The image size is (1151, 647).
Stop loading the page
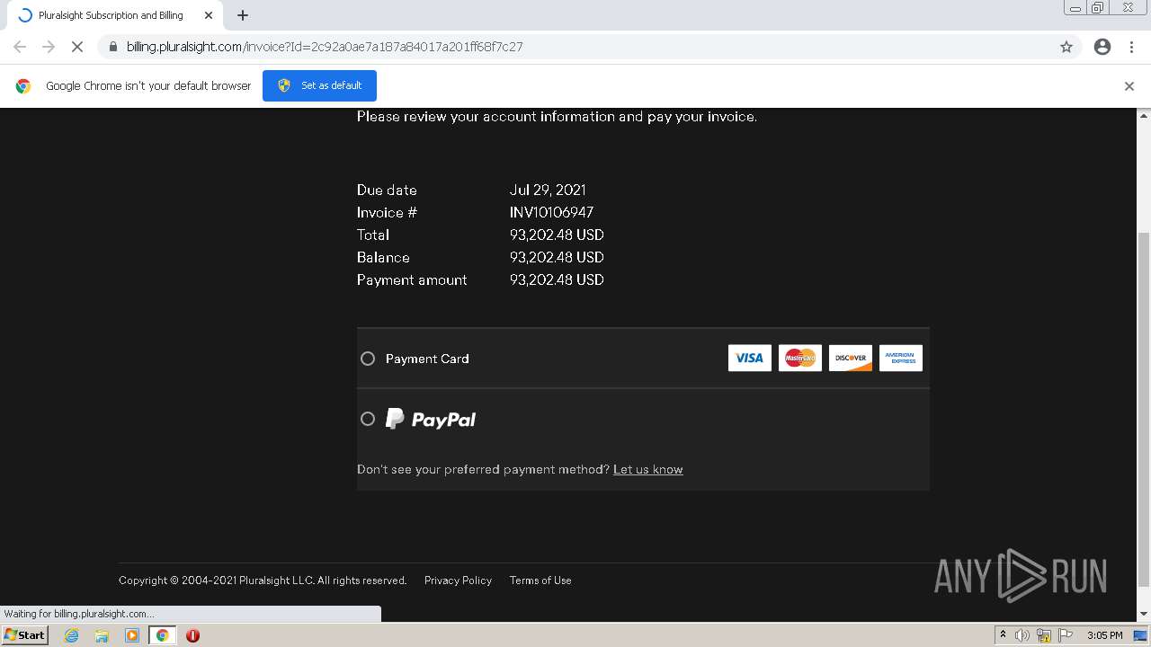tap(77, 47)
